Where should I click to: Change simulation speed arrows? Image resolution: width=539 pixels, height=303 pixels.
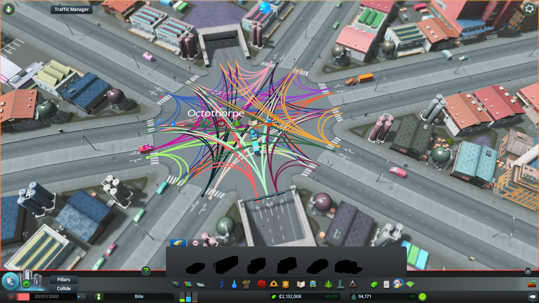click(x=82, y=297)
